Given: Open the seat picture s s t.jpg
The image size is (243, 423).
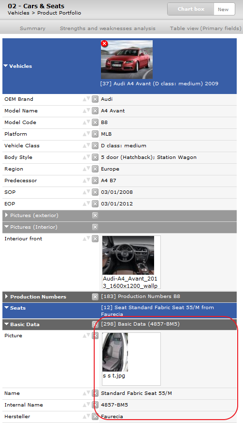Looking at the screenshot, I should pos(115,352).
